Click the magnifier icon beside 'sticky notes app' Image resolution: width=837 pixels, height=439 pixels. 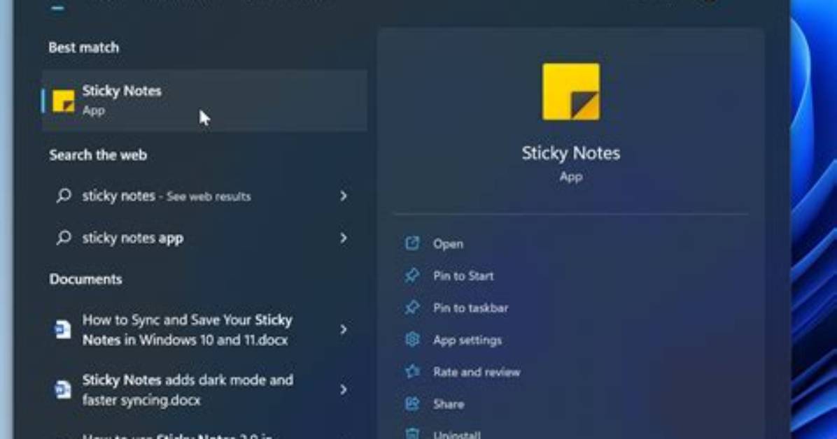[64, 238]
